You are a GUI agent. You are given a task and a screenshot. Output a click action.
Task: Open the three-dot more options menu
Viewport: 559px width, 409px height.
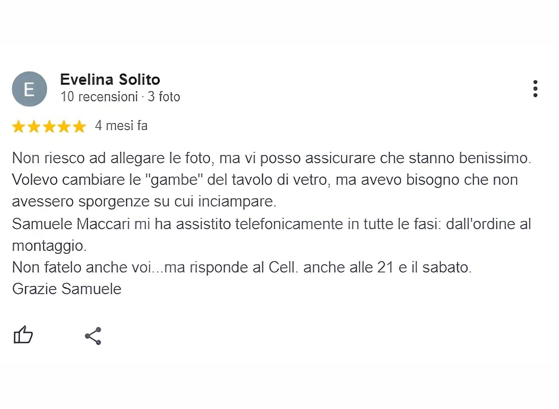[535, 89]
